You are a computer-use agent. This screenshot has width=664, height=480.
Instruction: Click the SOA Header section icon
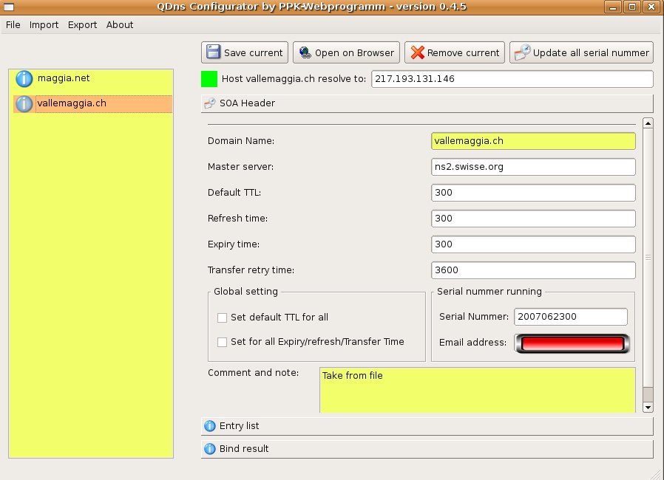[x=209, y=103]
